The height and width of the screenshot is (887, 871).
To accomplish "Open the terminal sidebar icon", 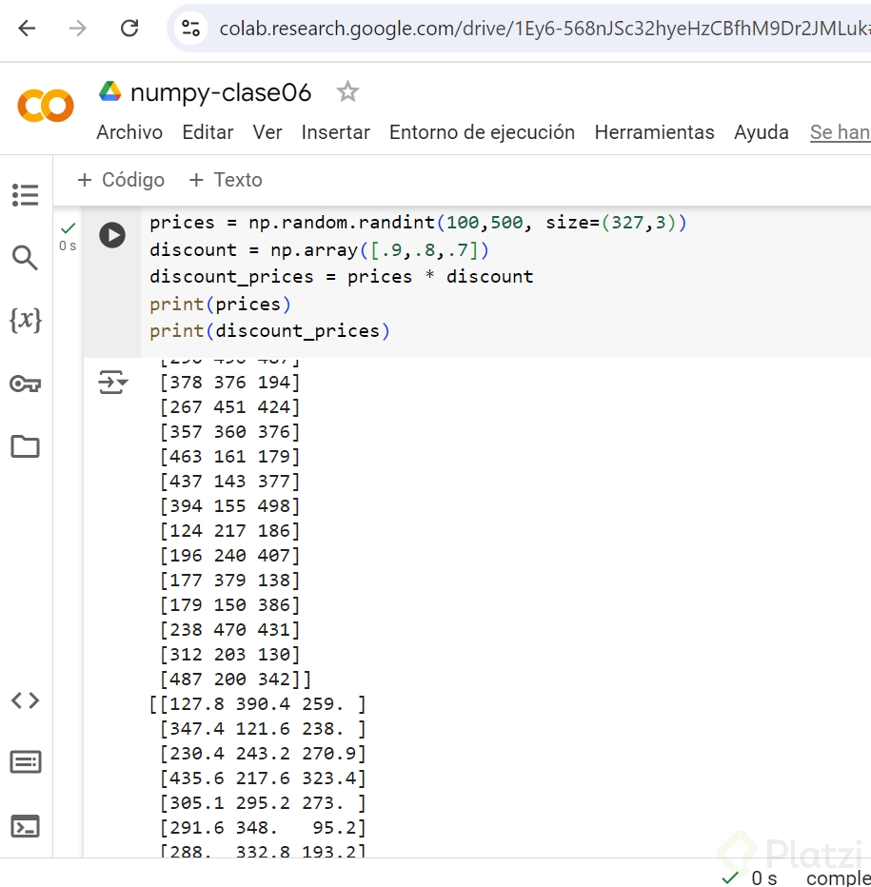I will click(x=25, y=826).
